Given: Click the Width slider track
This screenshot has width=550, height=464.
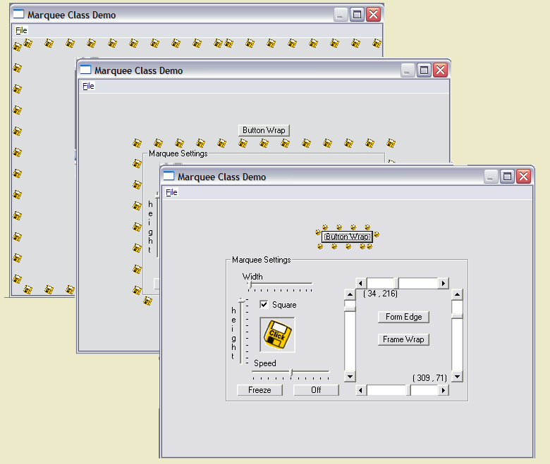Looking at the screenshot, I should 282,284.
